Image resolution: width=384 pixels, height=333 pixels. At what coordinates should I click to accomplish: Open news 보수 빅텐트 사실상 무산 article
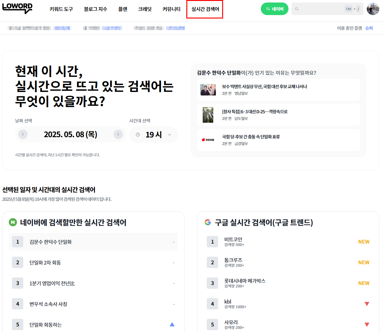[x=278, y=89]
